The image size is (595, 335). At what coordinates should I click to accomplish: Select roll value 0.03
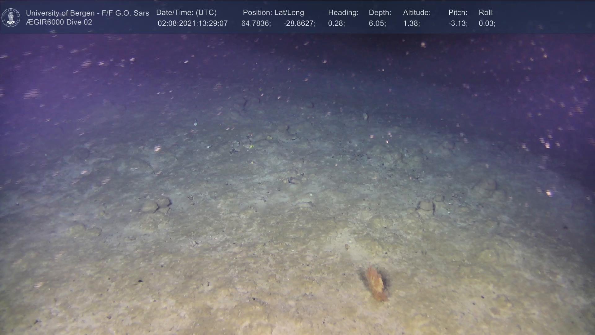pos(487,24)
